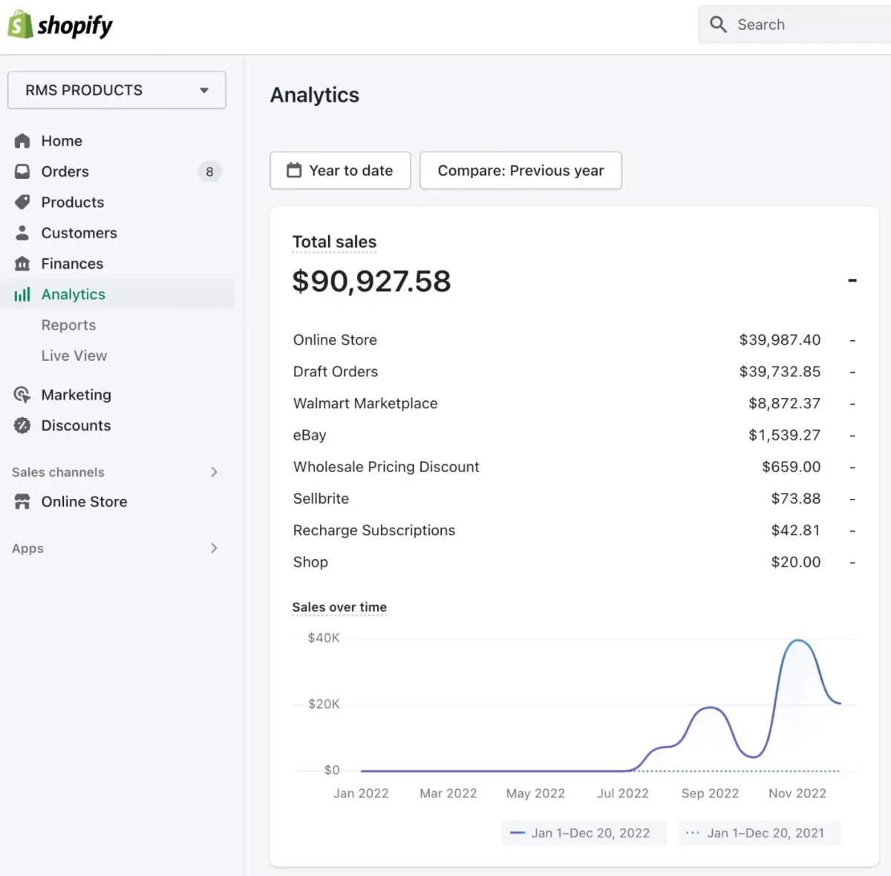Viewport: 891px width, 876px height.
Task: Click the Total sales card heading
Action: (x=334, y=242)
